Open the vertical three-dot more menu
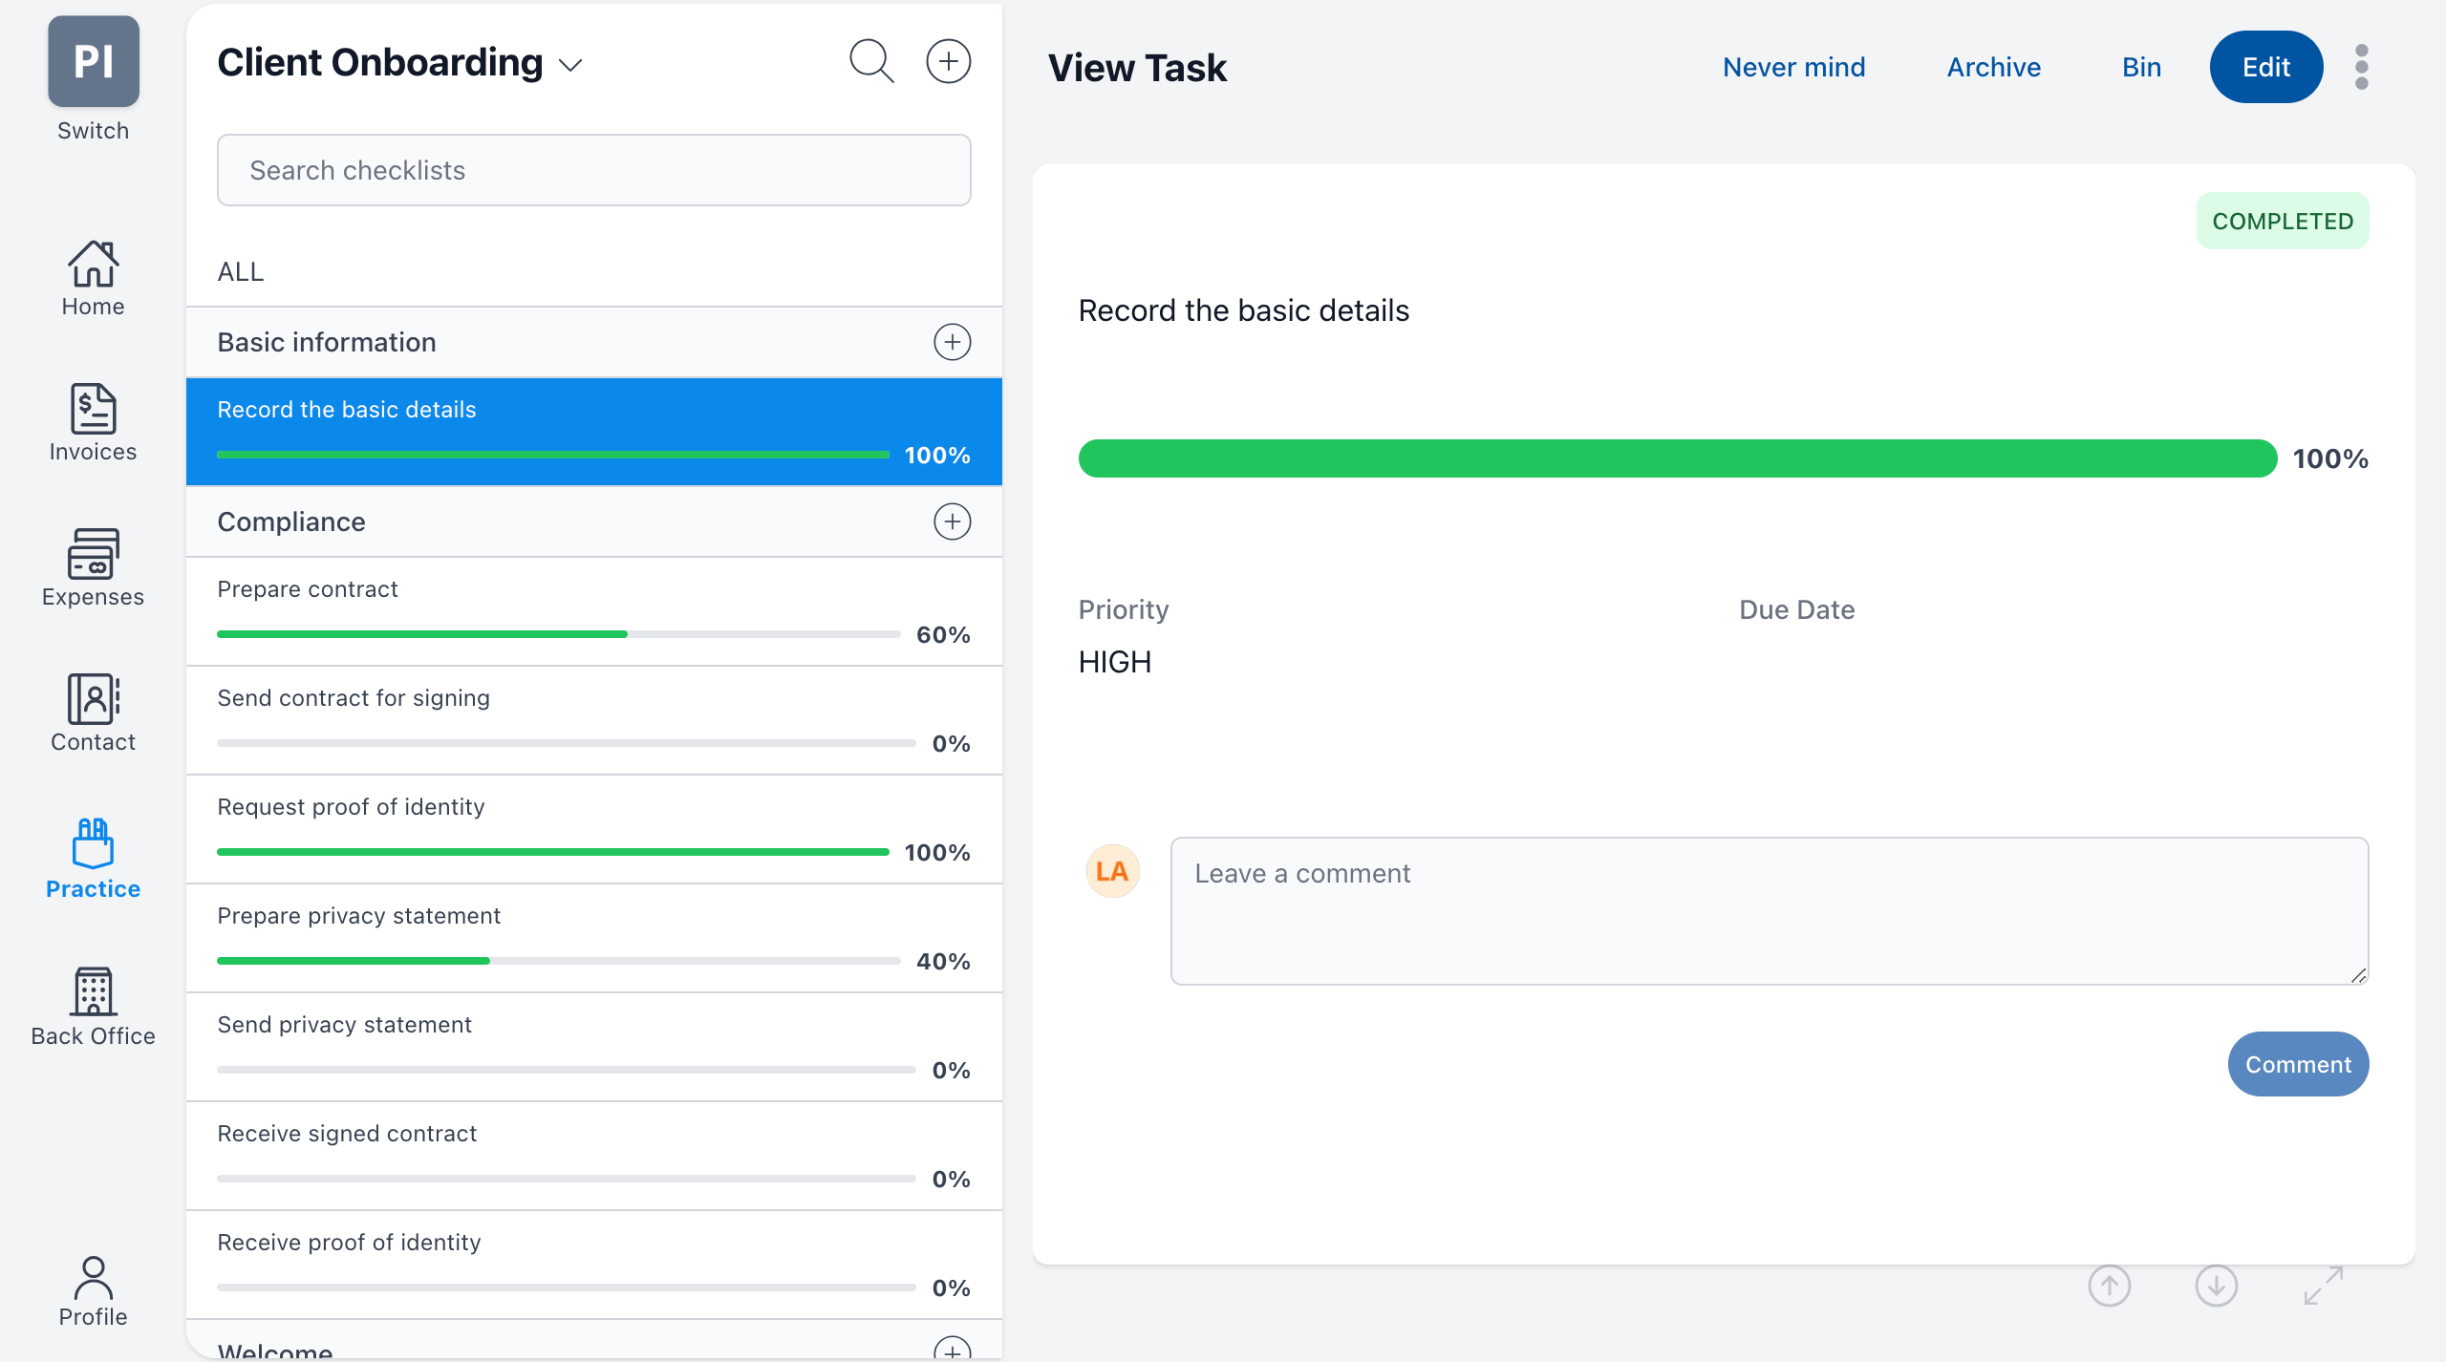This screenshot has height=1362, width=2446. click(2362, 67)
